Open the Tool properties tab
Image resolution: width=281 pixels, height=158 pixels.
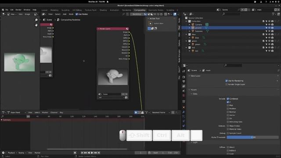pos(184,71)
